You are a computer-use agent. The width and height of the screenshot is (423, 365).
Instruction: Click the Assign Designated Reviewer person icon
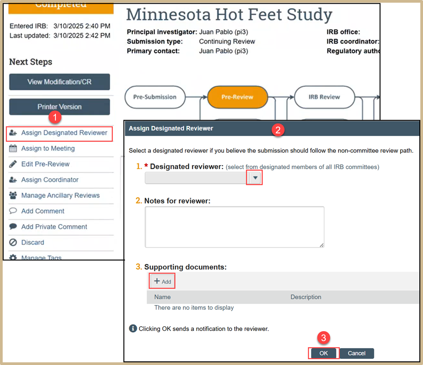13,133
